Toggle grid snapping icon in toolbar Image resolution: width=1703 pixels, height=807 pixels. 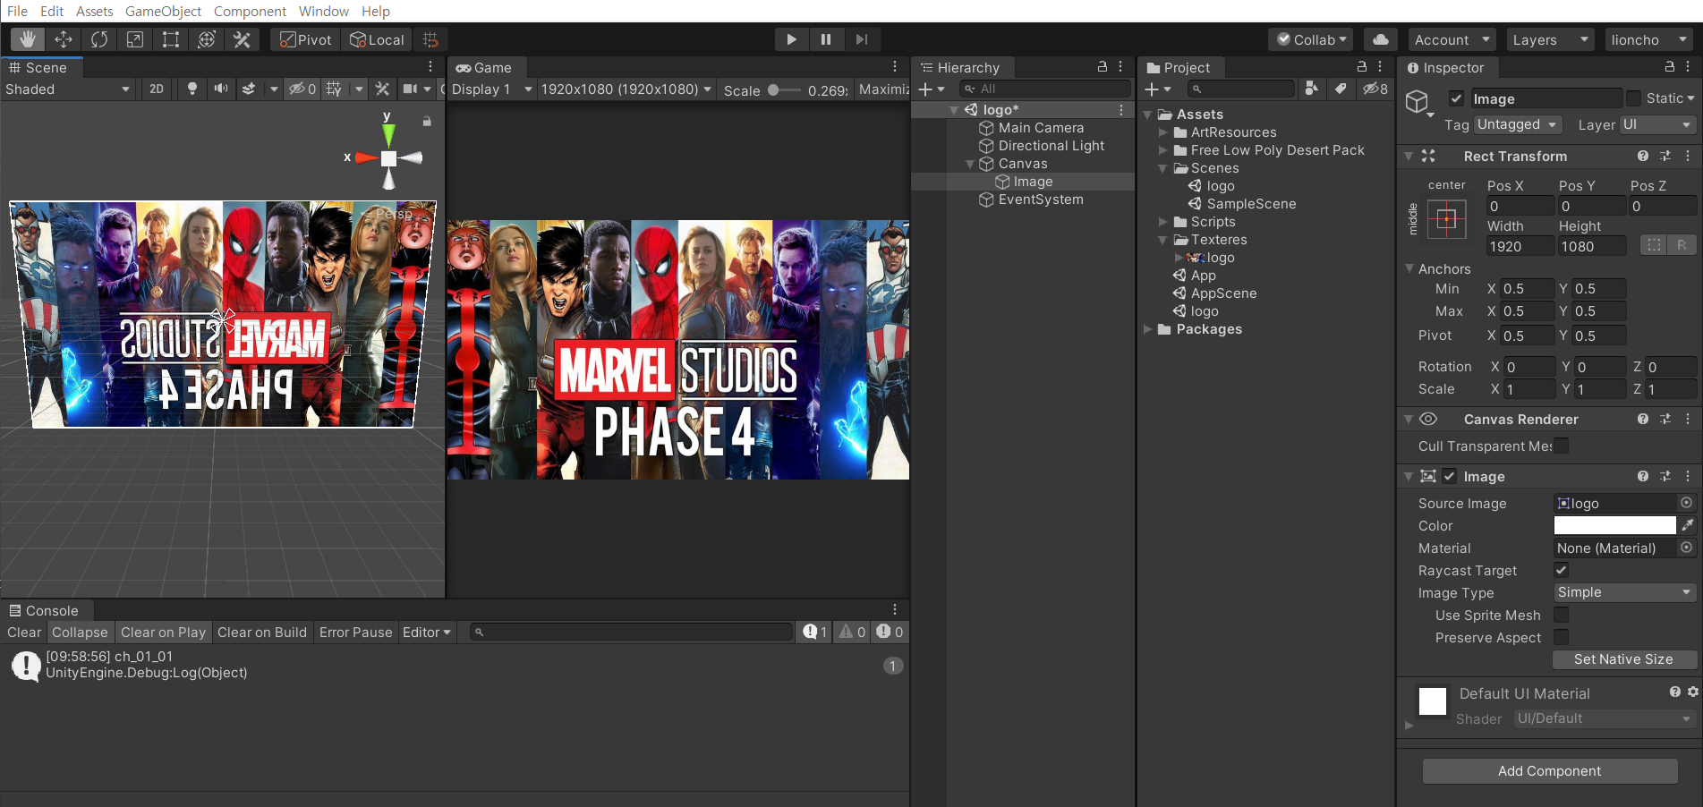click(x=430, y=39)
